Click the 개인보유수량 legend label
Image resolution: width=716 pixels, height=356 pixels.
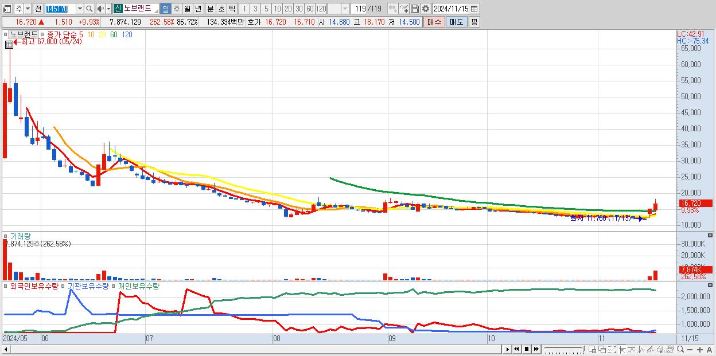[x=138, y=285]
